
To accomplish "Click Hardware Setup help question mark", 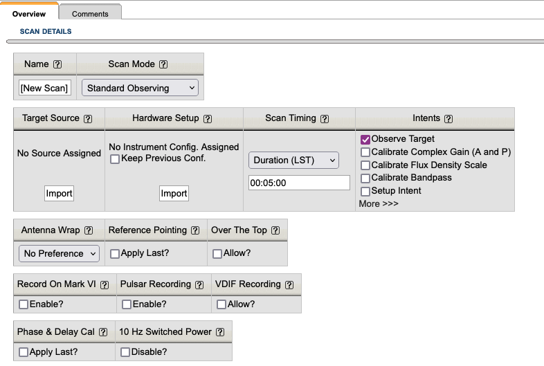I will click(x=208, y=118).
